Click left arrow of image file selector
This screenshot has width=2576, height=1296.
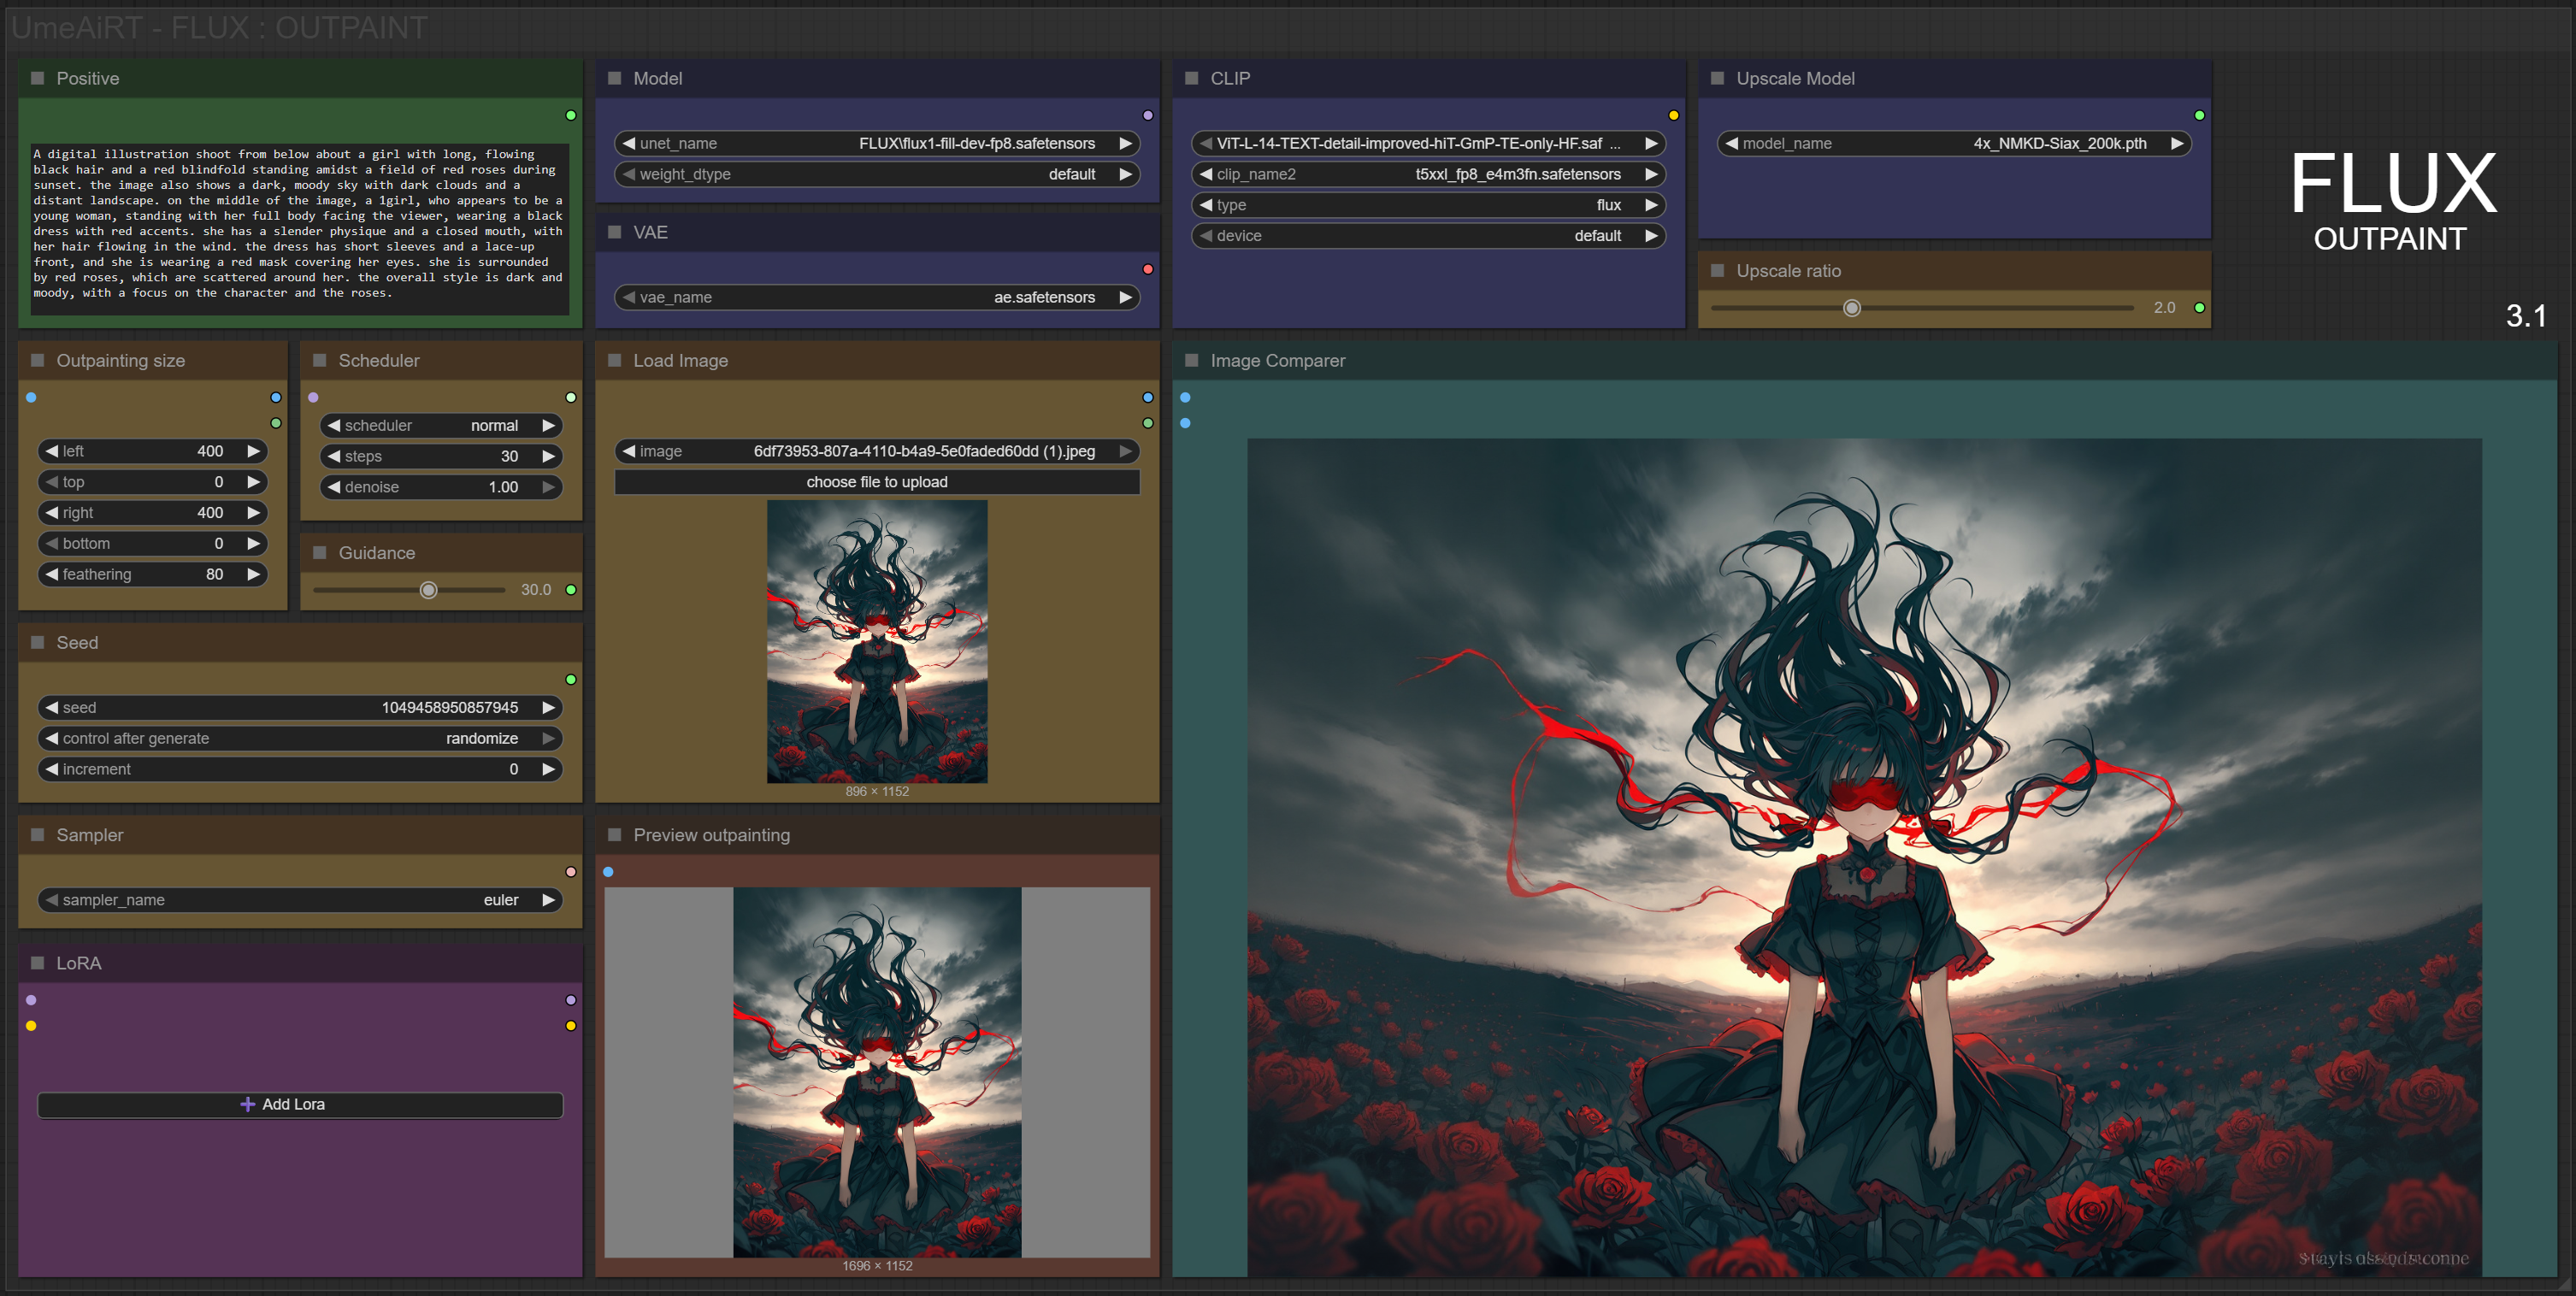(x=628, y=451)
